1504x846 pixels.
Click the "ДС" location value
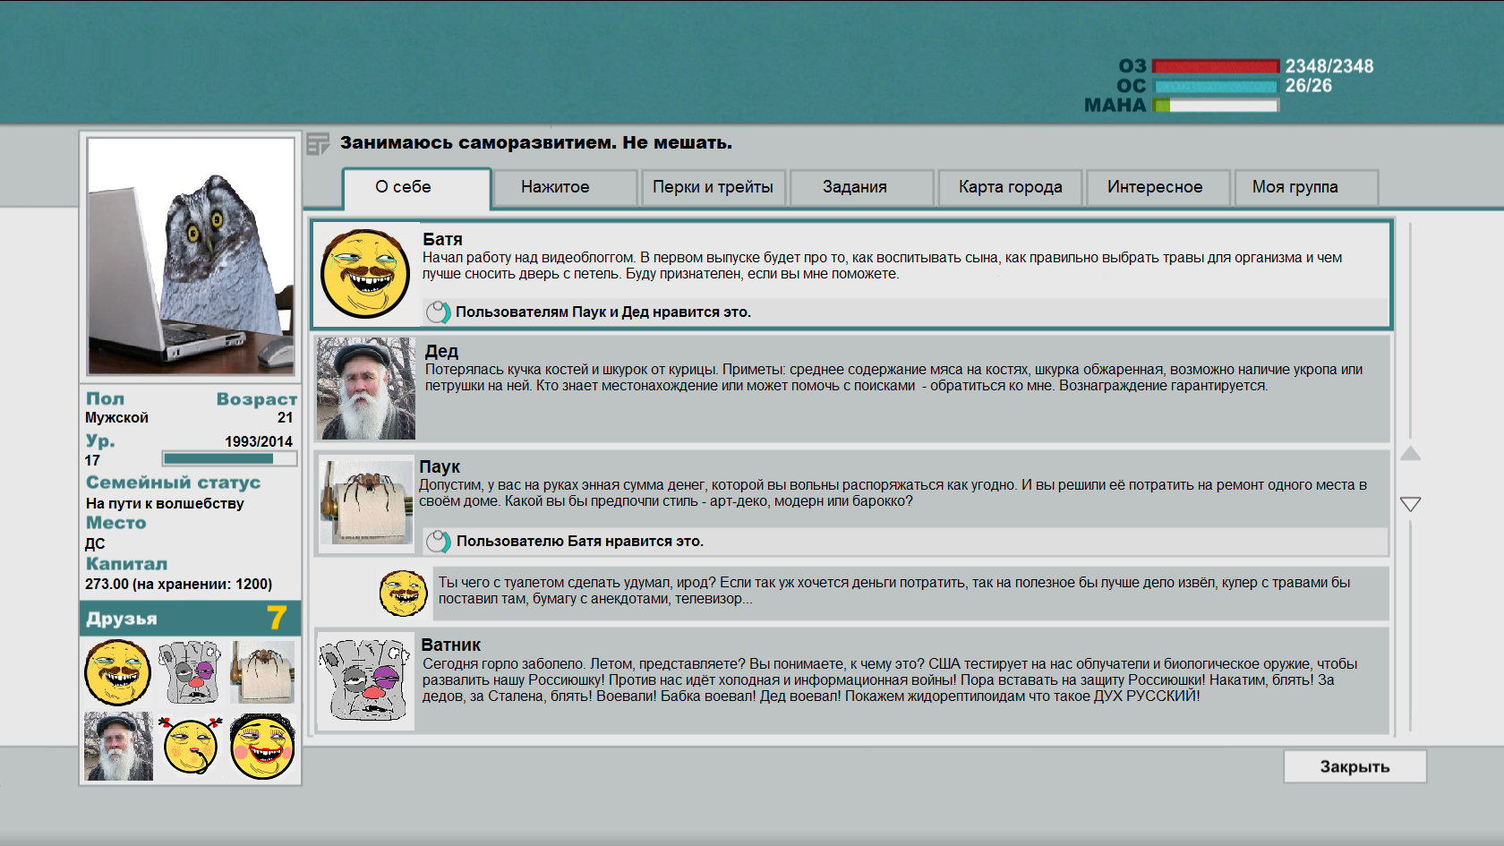point(95,543)
